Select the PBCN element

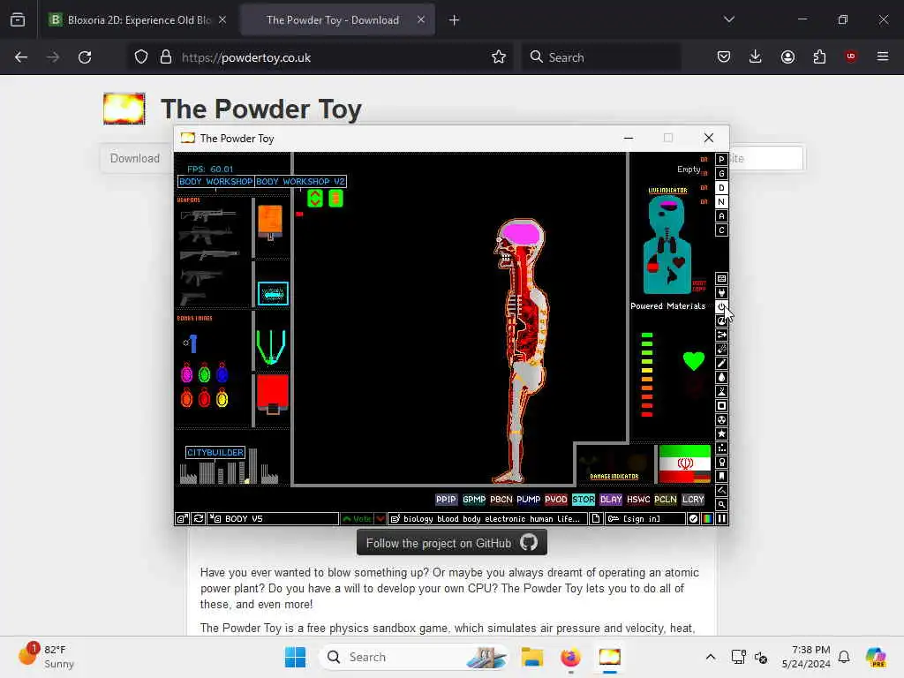[x=501, y=500]
